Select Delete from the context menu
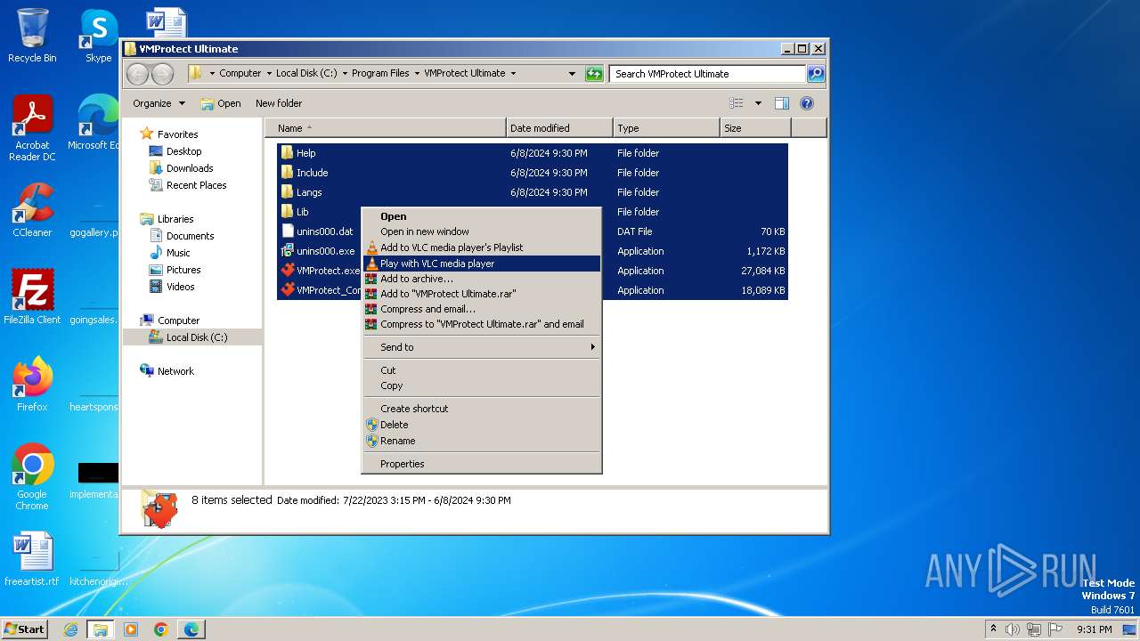The width and height of the screenshot is (1140, 641). tap(481, 425)
